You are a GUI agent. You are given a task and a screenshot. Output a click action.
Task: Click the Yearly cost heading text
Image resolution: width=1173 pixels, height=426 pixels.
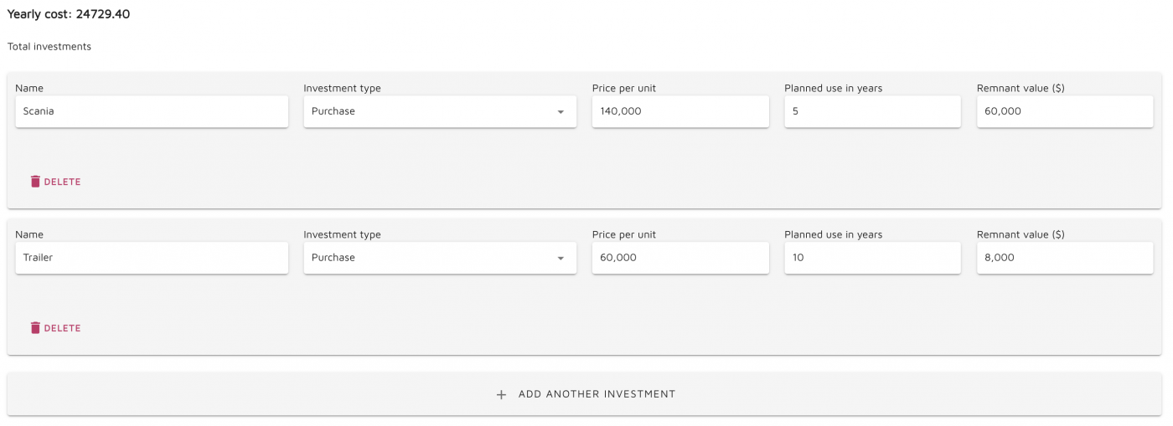[x=69, y=14]
